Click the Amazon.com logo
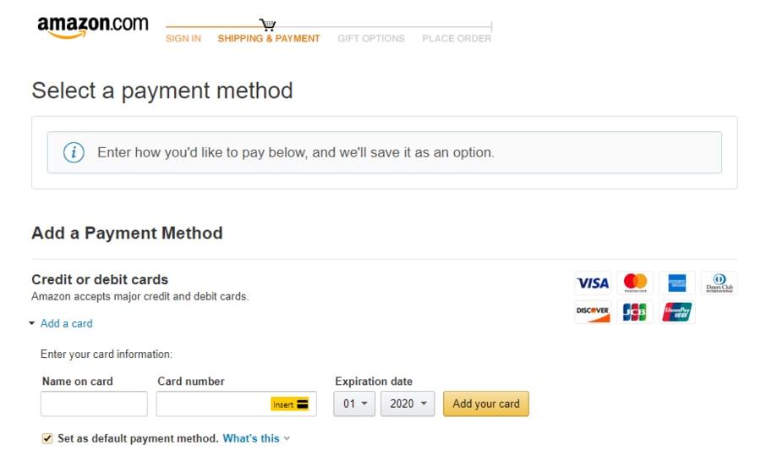 click(92, 27)
